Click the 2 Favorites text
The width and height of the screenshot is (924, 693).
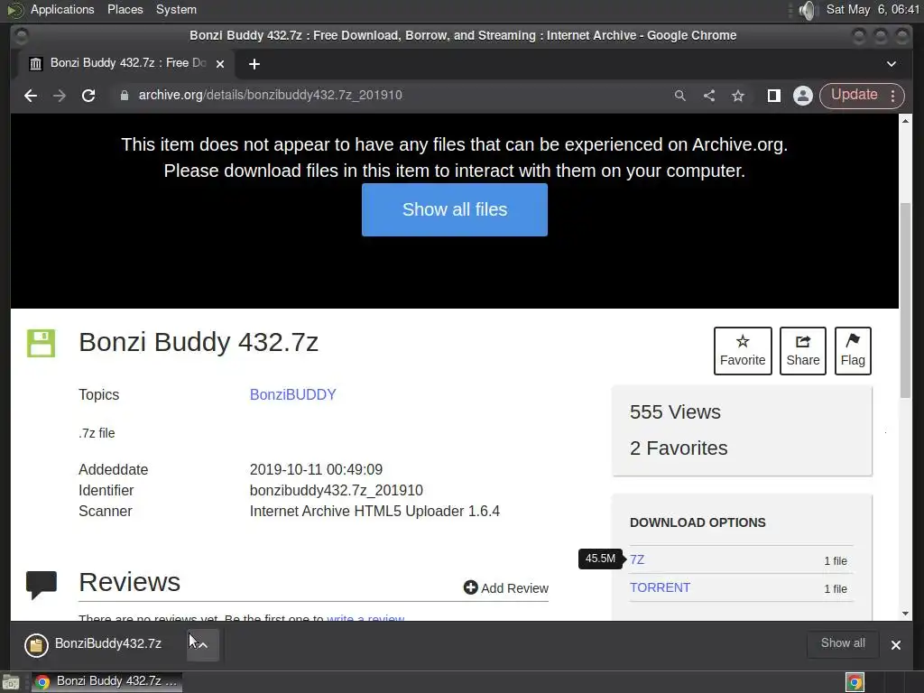click(679, 448)
